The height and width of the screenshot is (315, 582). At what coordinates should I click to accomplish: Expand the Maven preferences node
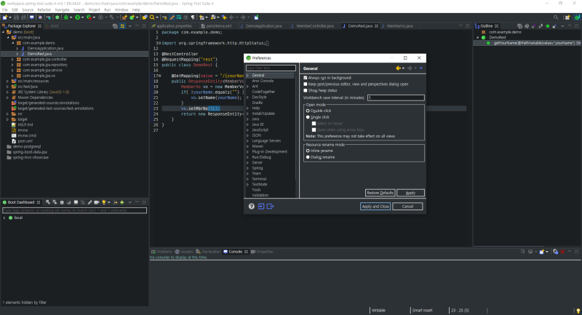(x=248, y=146)
